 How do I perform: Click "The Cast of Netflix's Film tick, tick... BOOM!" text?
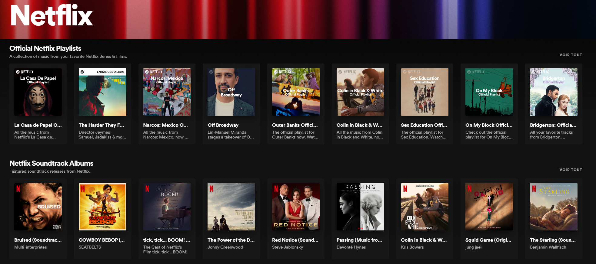[x=165, y=250]
